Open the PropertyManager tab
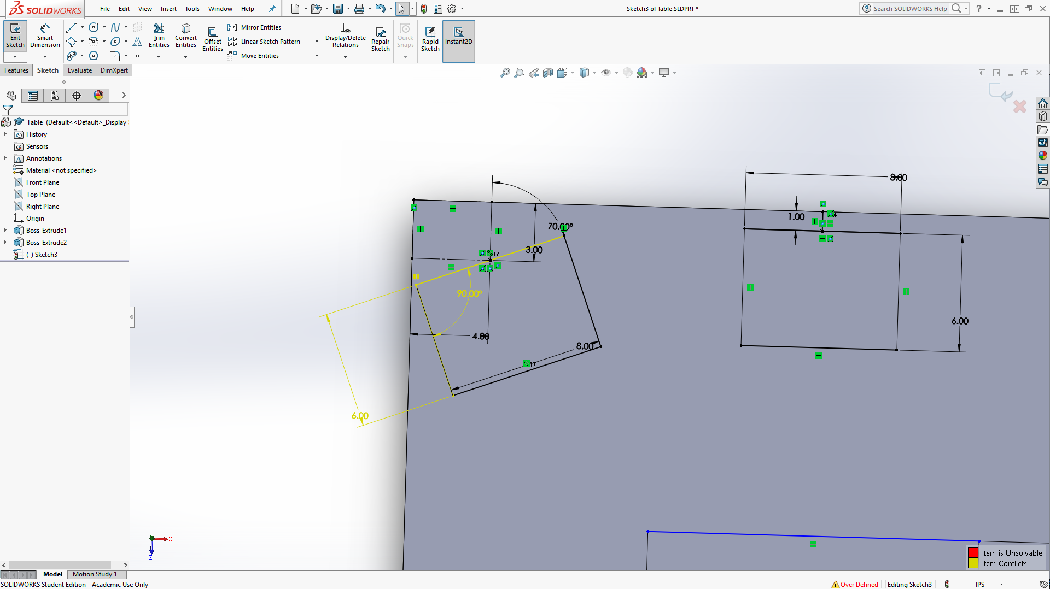The image size is (1050, 589). pos(33,96)
